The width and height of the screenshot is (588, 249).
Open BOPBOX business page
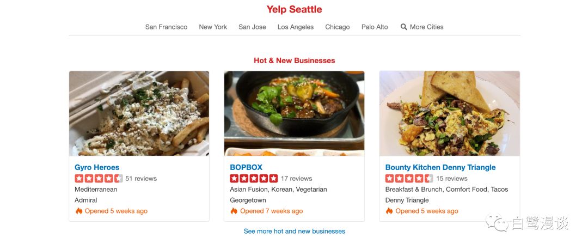(x=246, y=167)
